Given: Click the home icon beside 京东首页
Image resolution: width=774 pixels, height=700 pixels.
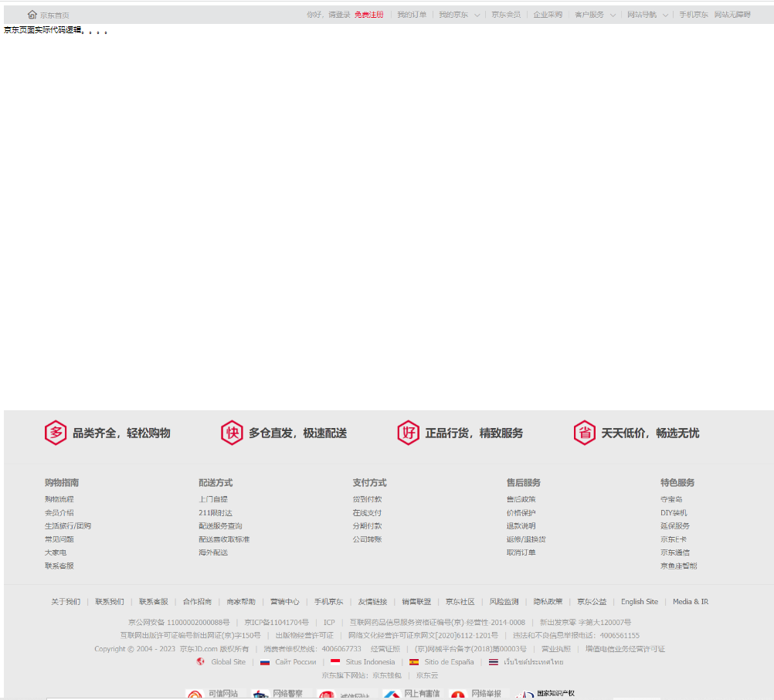Looking at the screenshot, I should coord(32,15).
